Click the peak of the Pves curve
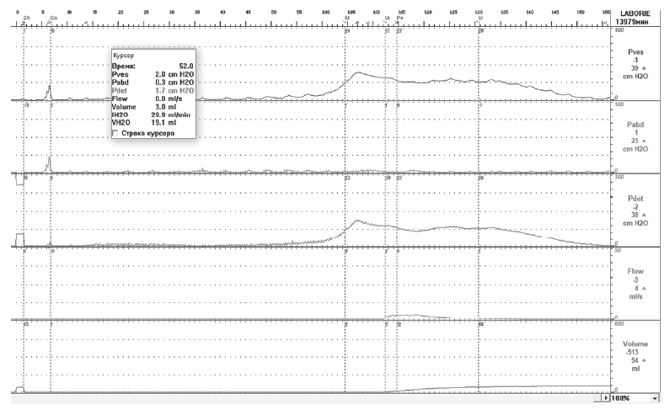The image size is (670, 415). (x=359, y=72)
